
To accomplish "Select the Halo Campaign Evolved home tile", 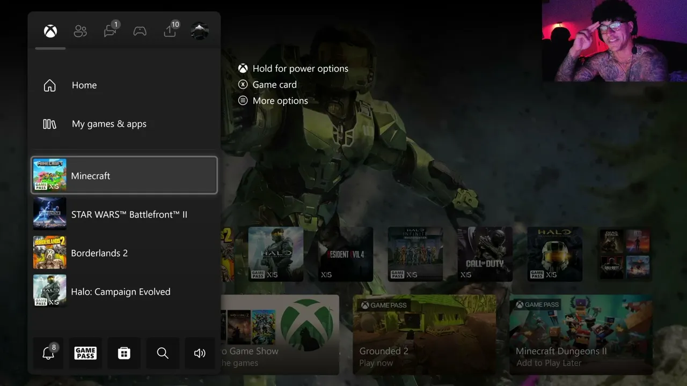I will 276,254.
